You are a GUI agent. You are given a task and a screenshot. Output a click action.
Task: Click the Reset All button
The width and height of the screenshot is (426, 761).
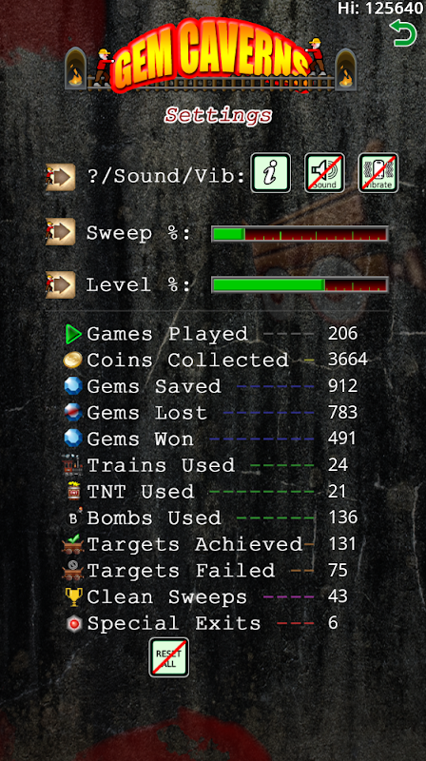pos(169,657)
